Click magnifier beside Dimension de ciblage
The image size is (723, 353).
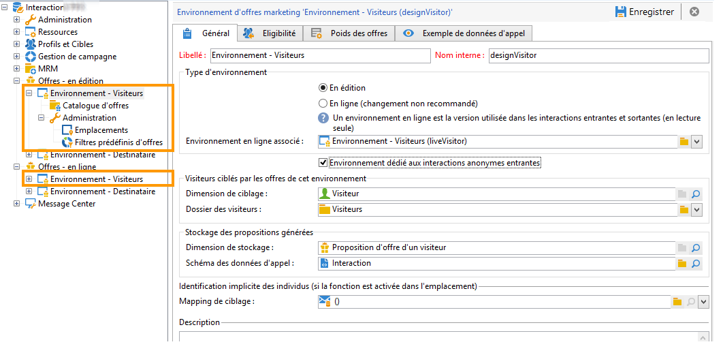coord(696,194)
